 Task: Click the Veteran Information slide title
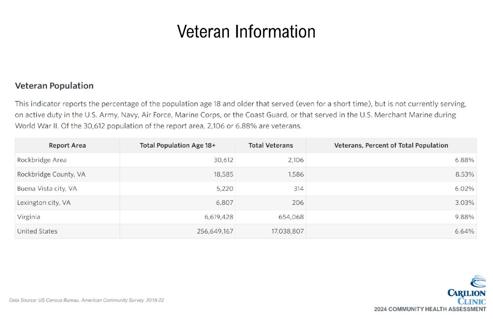point(246,32)
